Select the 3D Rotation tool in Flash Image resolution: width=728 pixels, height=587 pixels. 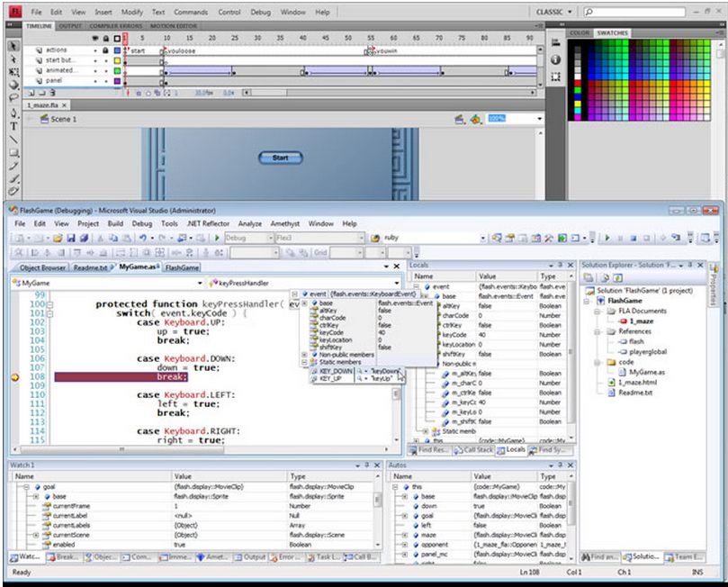13,85
